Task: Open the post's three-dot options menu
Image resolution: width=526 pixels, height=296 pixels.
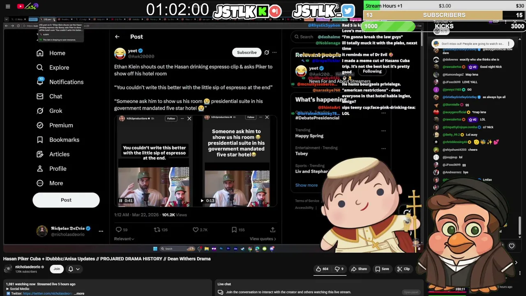Action: tap(274, 52)
